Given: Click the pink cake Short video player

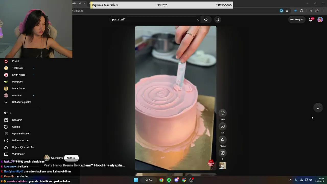Looking at the screenshot, I should coord(176,98).
